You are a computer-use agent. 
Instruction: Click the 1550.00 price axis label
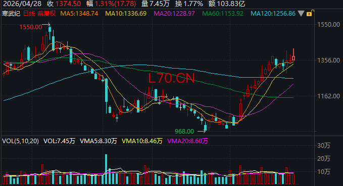(x=328, y=25)
